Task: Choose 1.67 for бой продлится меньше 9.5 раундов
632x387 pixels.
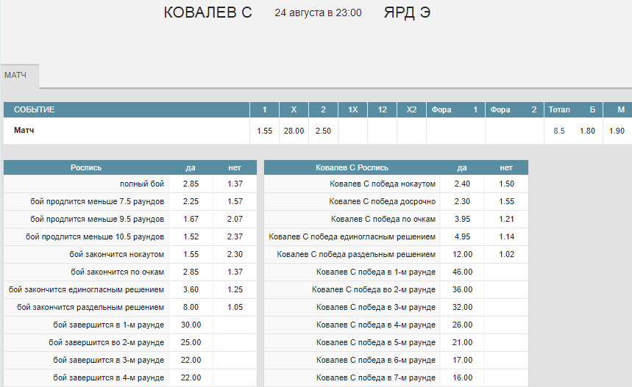Action: point(191,220)
